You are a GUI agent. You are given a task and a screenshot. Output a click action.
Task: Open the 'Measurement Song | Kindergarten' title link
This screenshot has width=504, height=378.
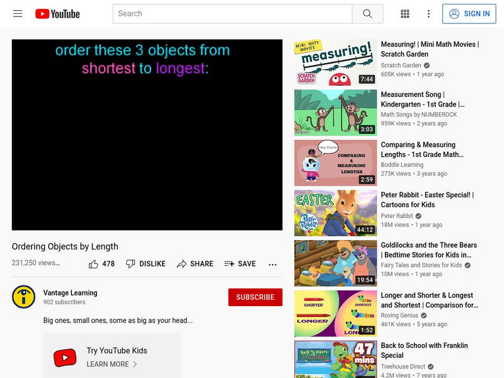pos(423,100)
